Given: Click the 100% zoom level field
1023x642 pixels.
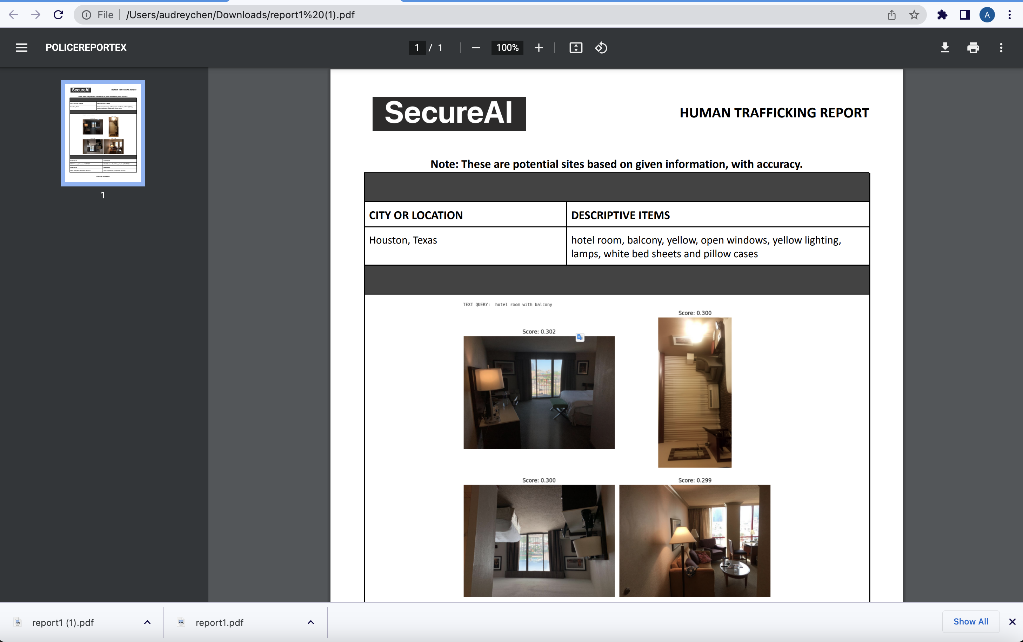Looking at the screenshot, I should coord(507,48).
